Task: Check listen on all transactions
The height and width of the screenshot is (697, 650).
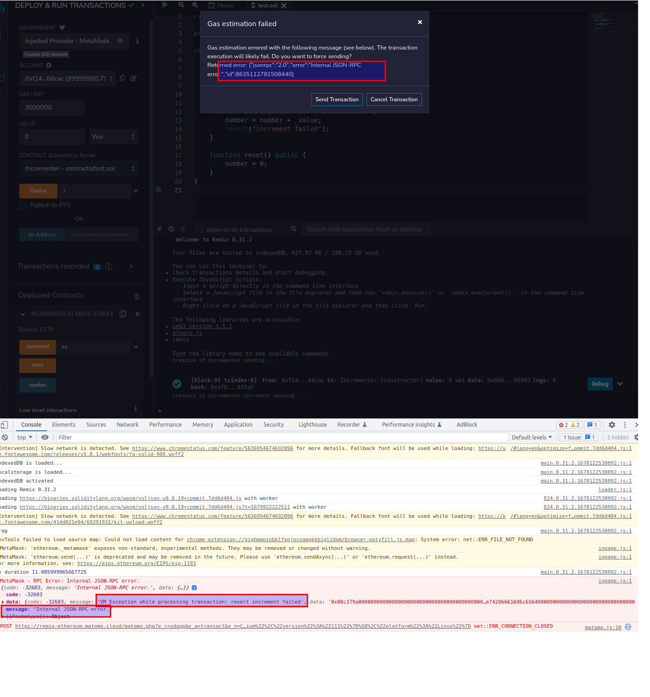Action: [x=199, y=229]
